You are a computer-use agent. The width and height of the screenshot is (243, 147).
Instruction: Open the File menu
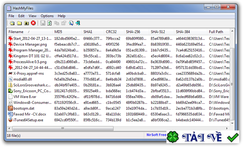[x=11, y=16]
